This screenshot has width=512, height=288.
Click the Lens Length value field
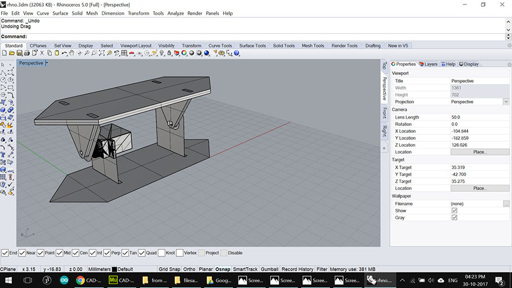click(x=480, y=117)
